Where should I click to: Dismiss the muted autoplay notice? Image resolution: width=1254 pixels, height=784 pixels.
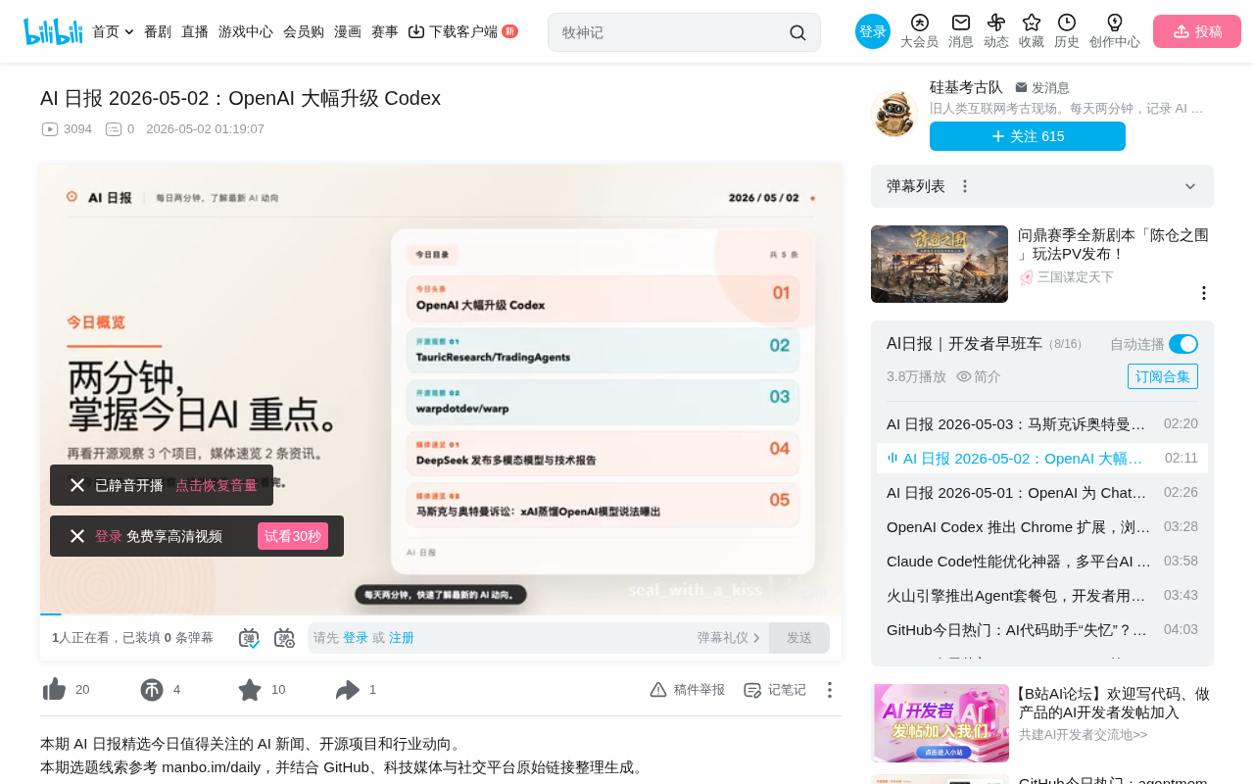(x=77, y=485)
